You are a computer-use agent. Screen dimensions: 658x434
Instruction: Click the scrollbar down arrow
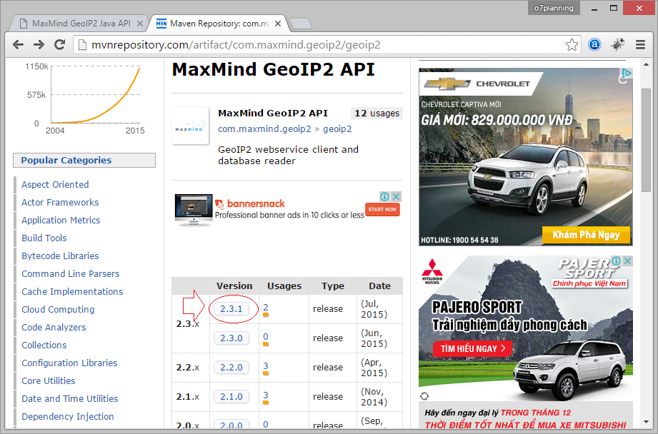(647, 422)
